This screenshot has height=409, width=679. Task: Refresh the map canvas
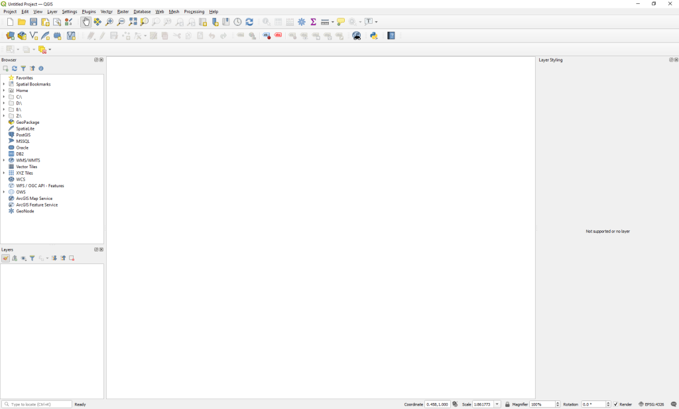(250, 21)
